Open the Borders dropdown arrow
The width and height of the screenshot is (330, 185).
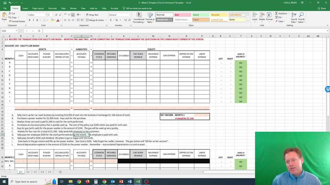(47, 20)
